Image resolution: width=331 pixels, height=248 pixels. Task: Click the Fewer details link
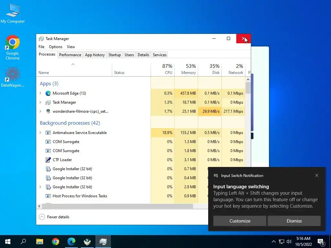pyautogui.click(x=58, y=217)
